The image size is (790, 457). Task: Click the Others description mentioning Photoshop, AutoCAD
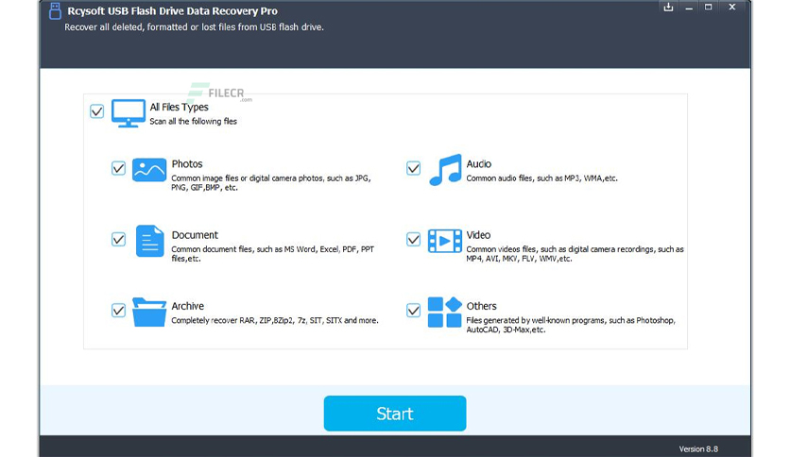[x=571, y=325]
